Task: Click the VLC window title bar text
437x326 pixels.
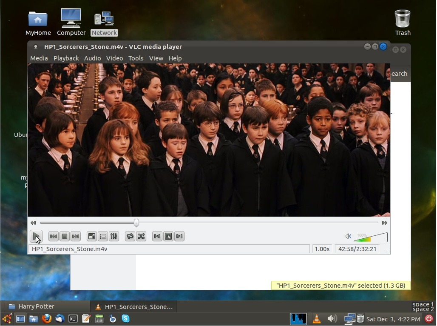Action: (113, 47)
